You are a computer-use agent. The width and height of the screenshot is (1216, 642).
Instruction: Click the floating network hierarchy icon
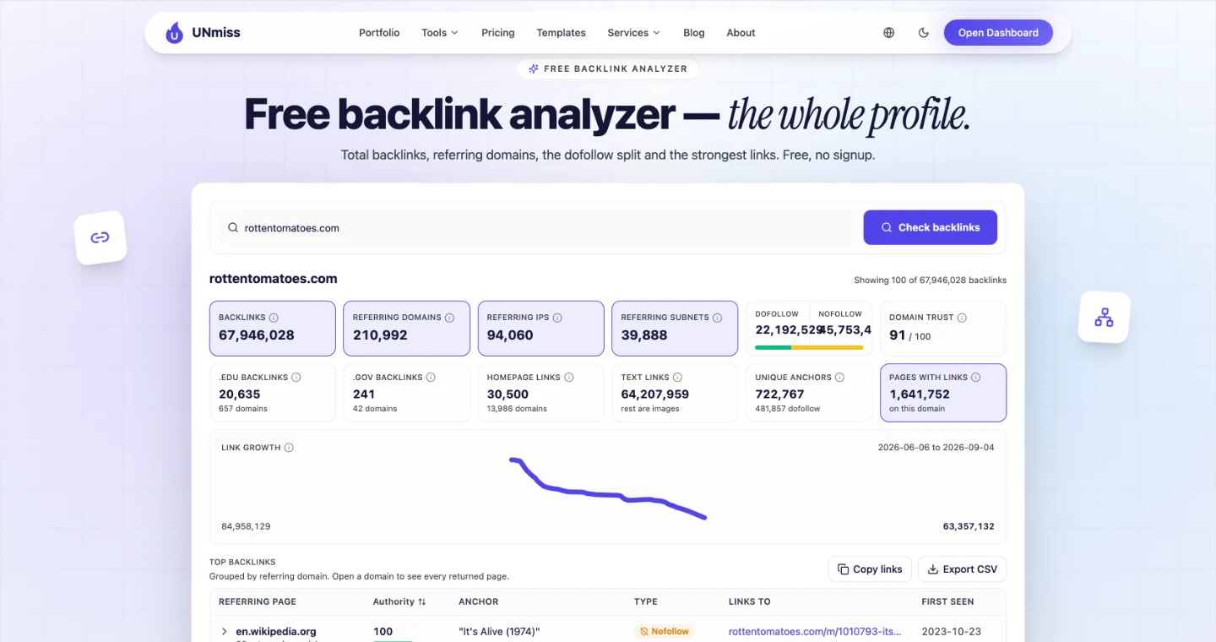(1104, 317)
